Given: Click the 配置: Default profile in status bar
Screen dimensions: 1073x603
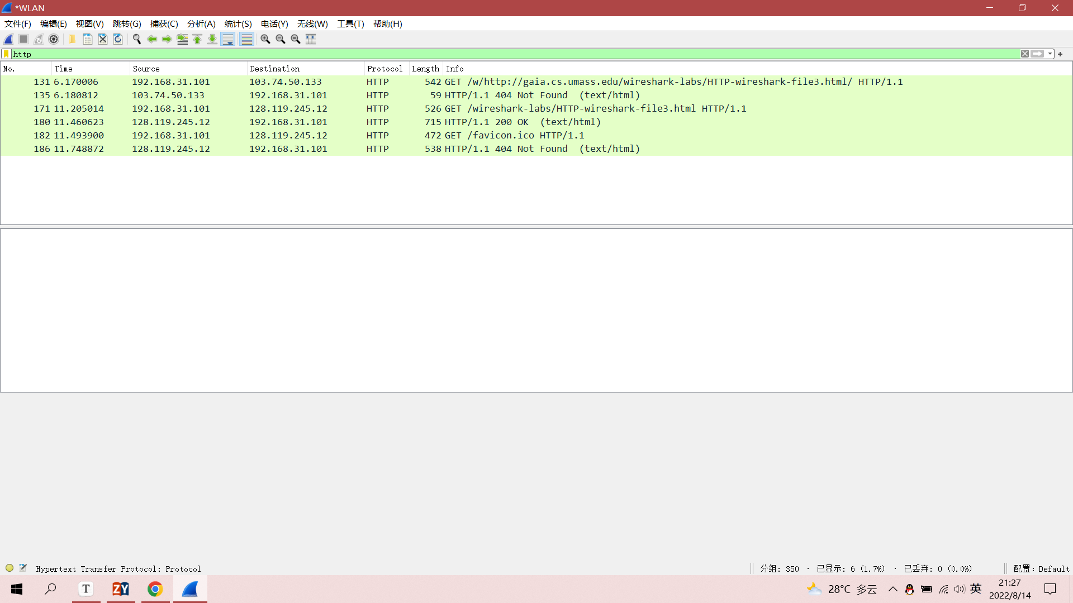Looking at the screenshot, I should coord(1042,569).
